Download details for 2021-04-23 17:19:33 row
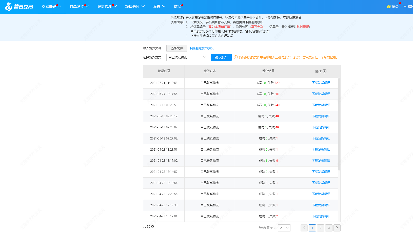Image resolution: width=413 pixels, height=236 pixels. coord(321,205)
